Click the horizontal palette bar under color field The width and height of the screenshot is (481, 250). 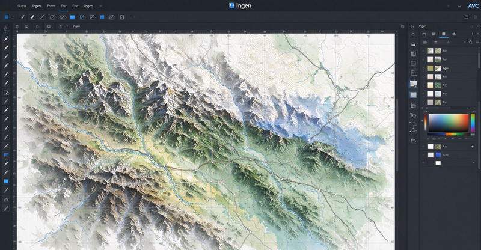coord(448,134)
